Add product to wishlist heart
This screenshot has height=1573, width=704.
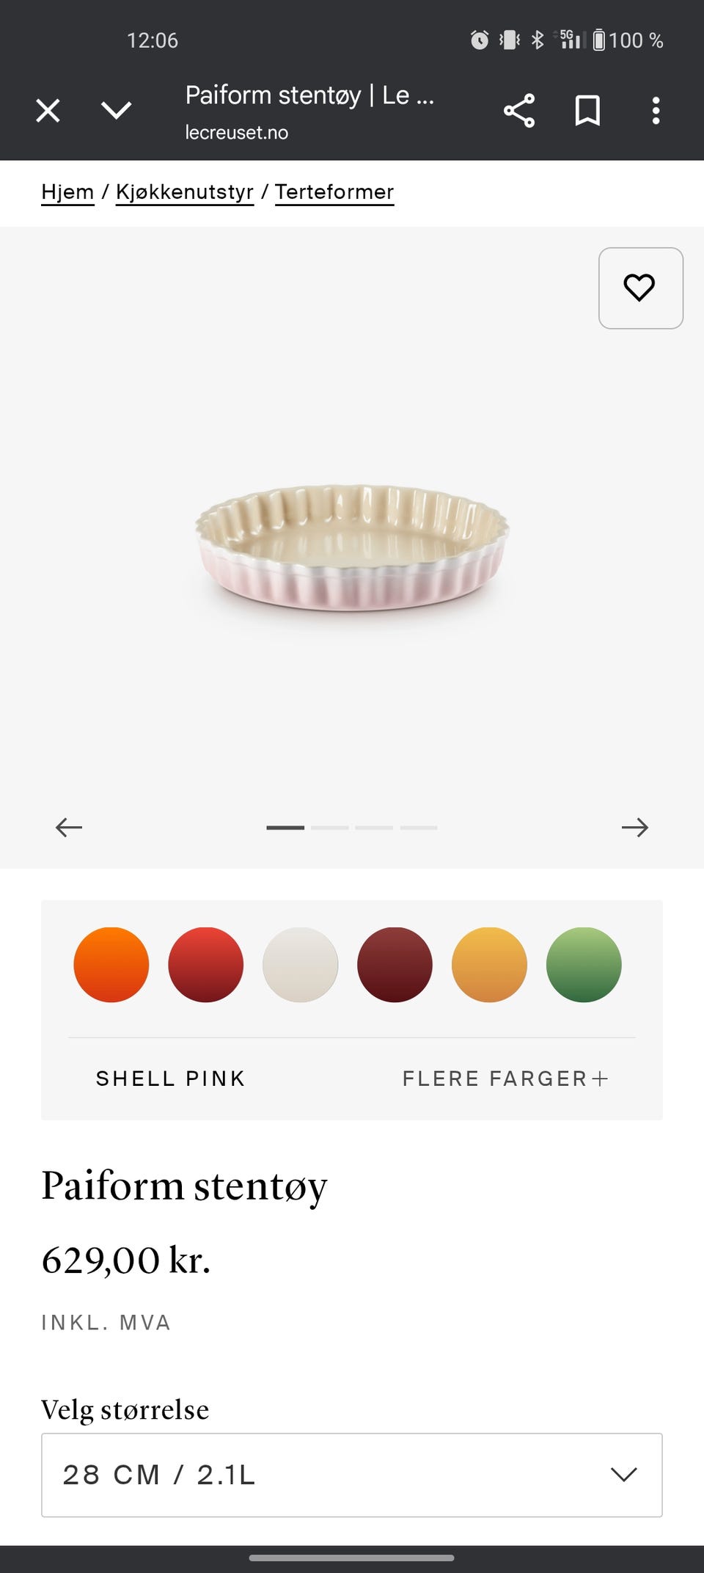[x=640, y=288]
